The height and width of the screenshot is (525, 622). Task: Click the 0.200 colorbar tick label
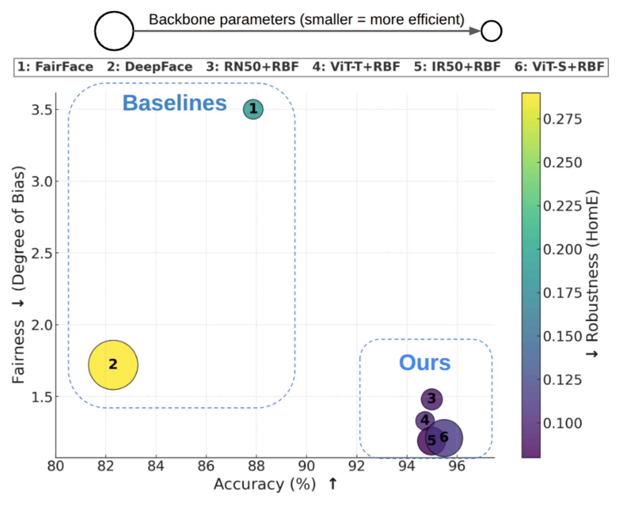pyautogui.click(x=562, y=249)
